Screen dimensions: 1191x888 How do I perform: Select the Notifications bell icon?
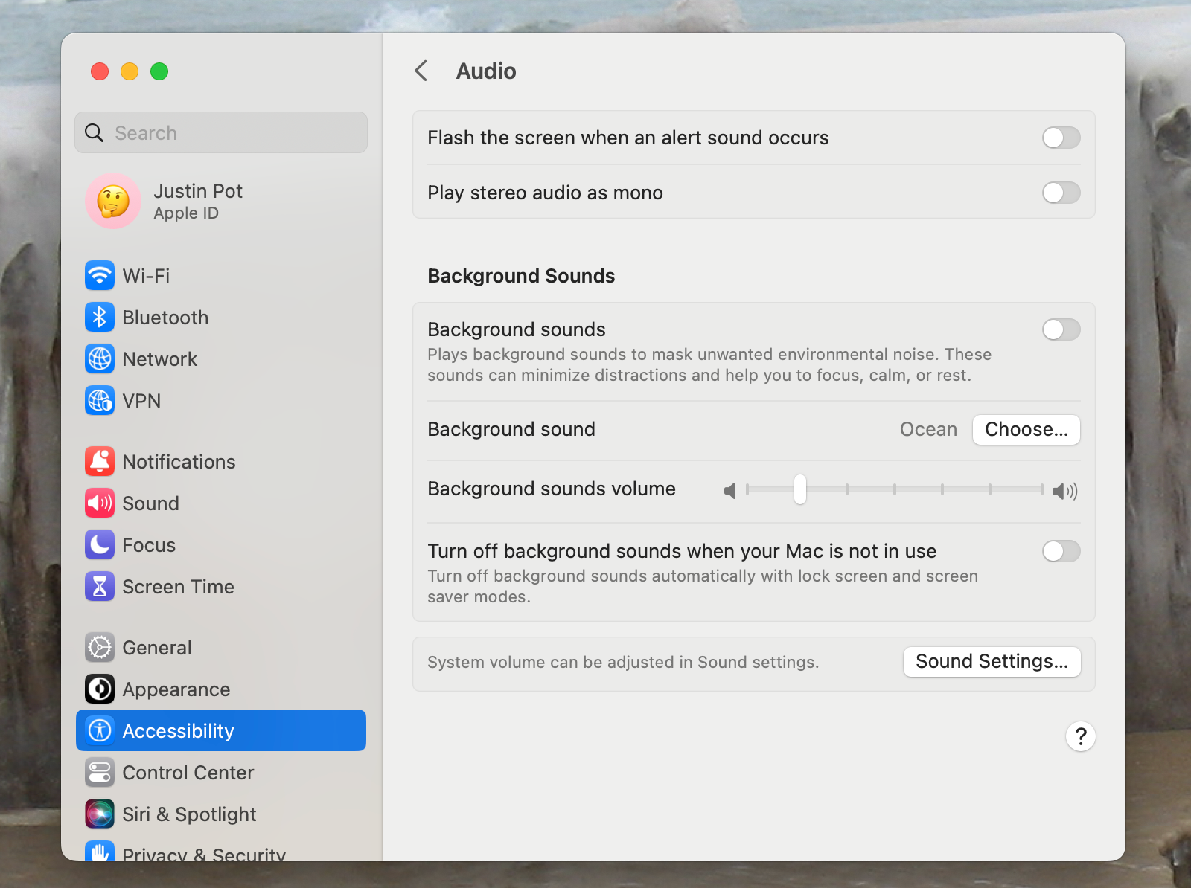point(100,461)
